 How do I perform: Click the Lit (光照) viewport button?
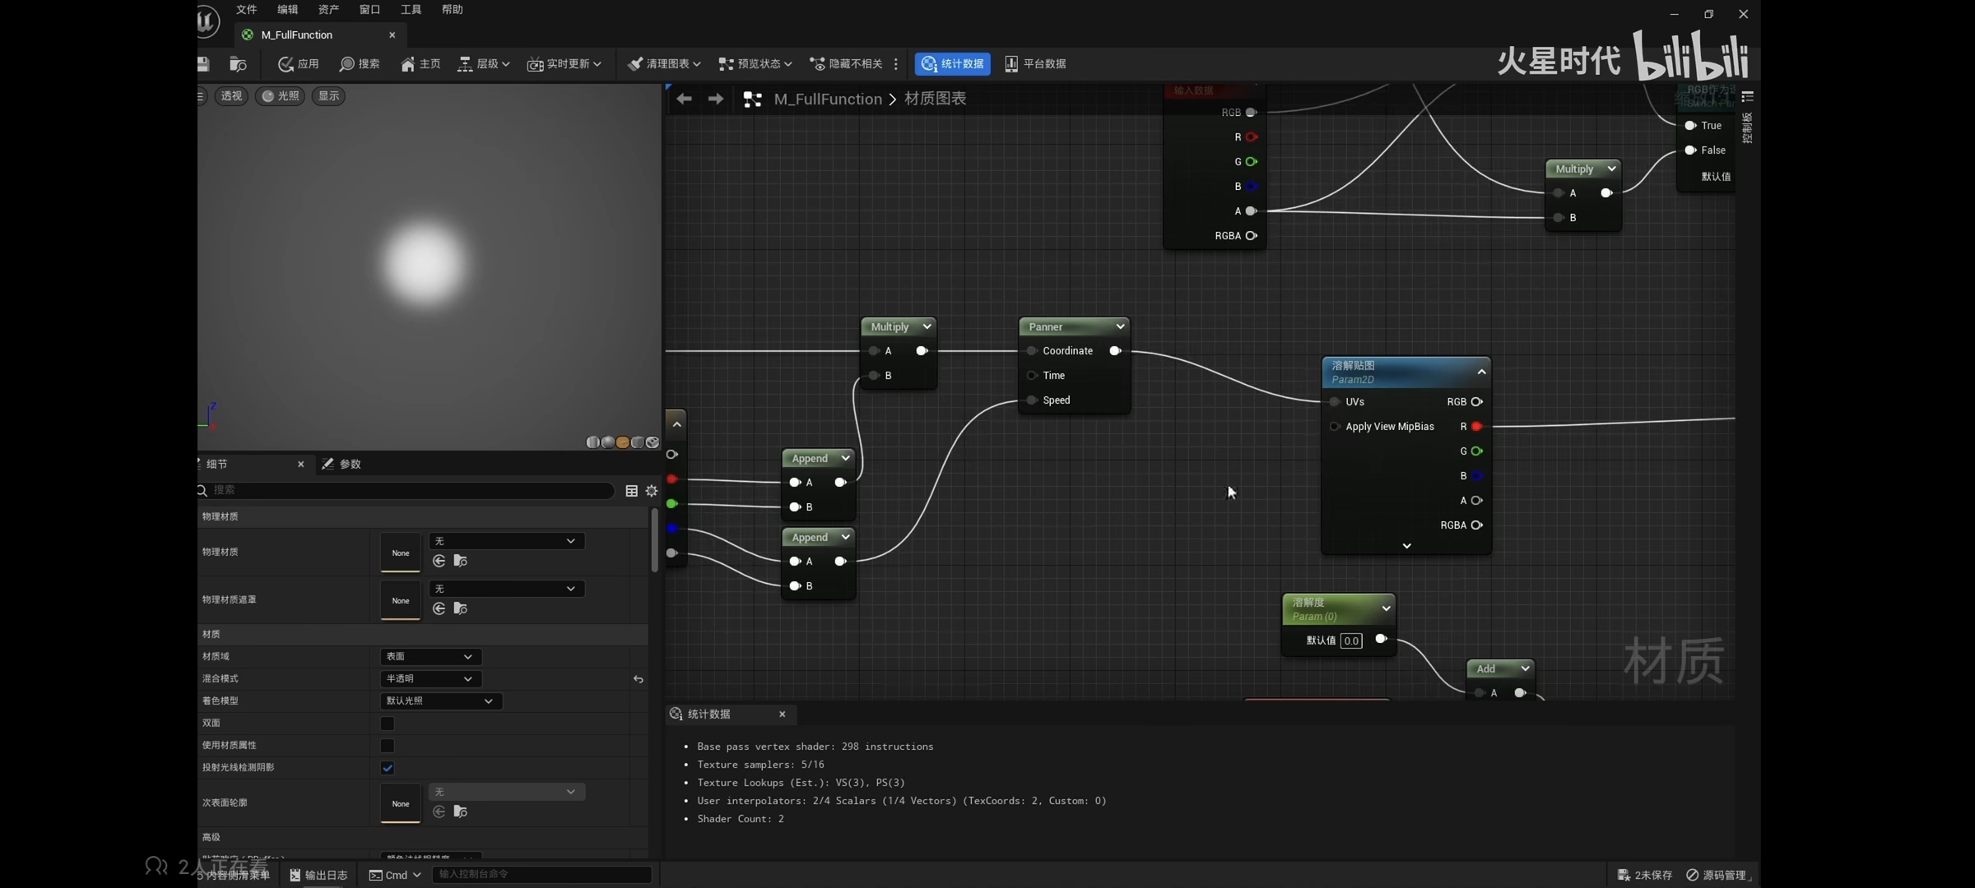pos(281,96)
